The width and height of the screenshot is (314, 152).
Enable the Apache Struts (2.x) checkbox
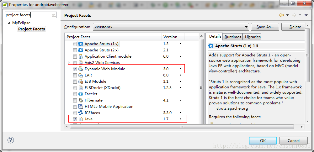click(75, 50)
